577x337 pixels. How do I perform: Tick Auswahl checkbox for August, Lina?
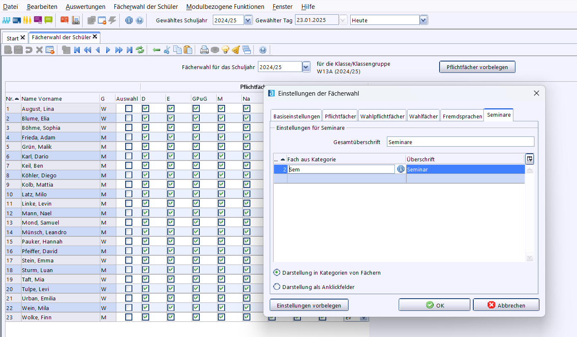pyautogui.click(x=129, y=109)
